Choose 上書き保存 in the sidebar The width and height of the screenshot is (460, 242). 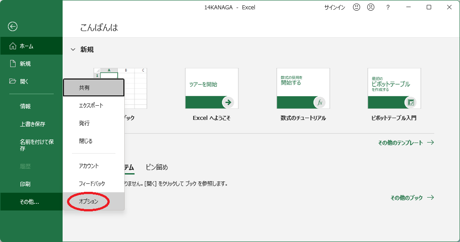click(32, 124)
